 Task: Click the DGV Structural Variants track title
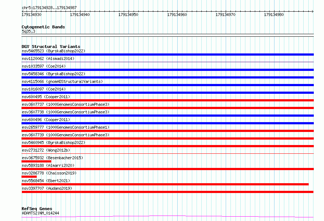tap(51, 47)
